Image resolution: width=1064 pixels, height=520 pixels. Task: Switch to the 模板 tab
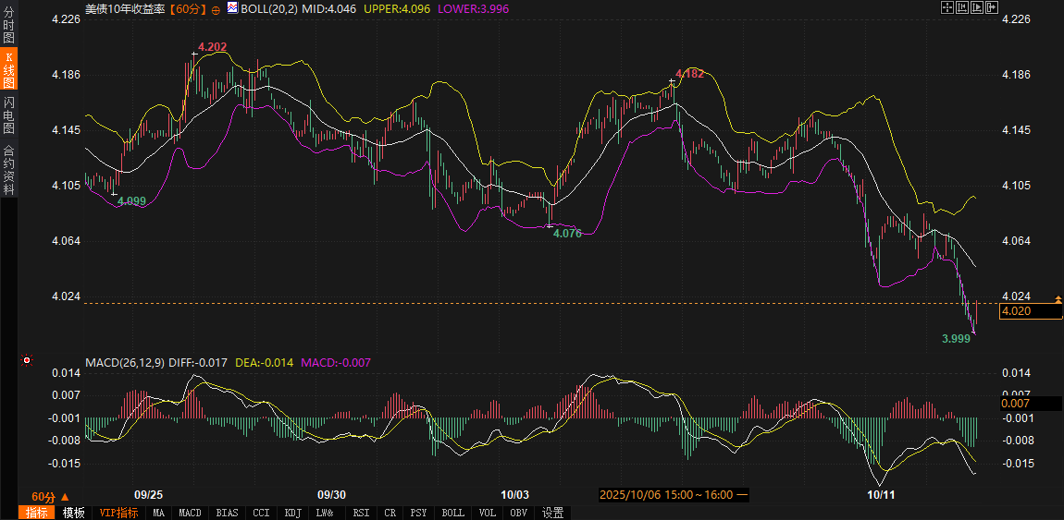[74, 513]
